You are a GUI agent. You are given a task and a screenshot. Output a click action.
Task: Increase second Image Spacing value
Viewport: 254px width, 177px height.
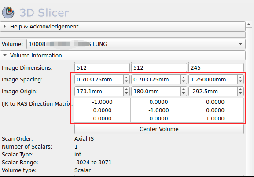(x=184, y=78)
